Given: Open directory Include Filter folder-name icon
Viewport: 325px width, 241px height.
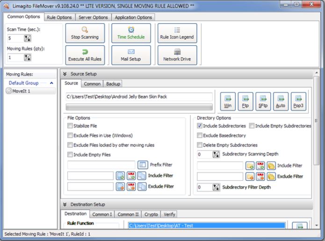Looking at the screenshot, I should pyautogui.click(x=250, y=166).
